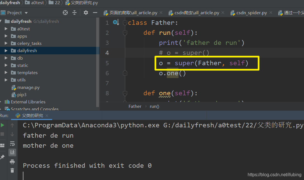The width and height of the screenshot is (304, 180).
Task: Toggle soft-wrap in Run console
Action: coord(12,143)
